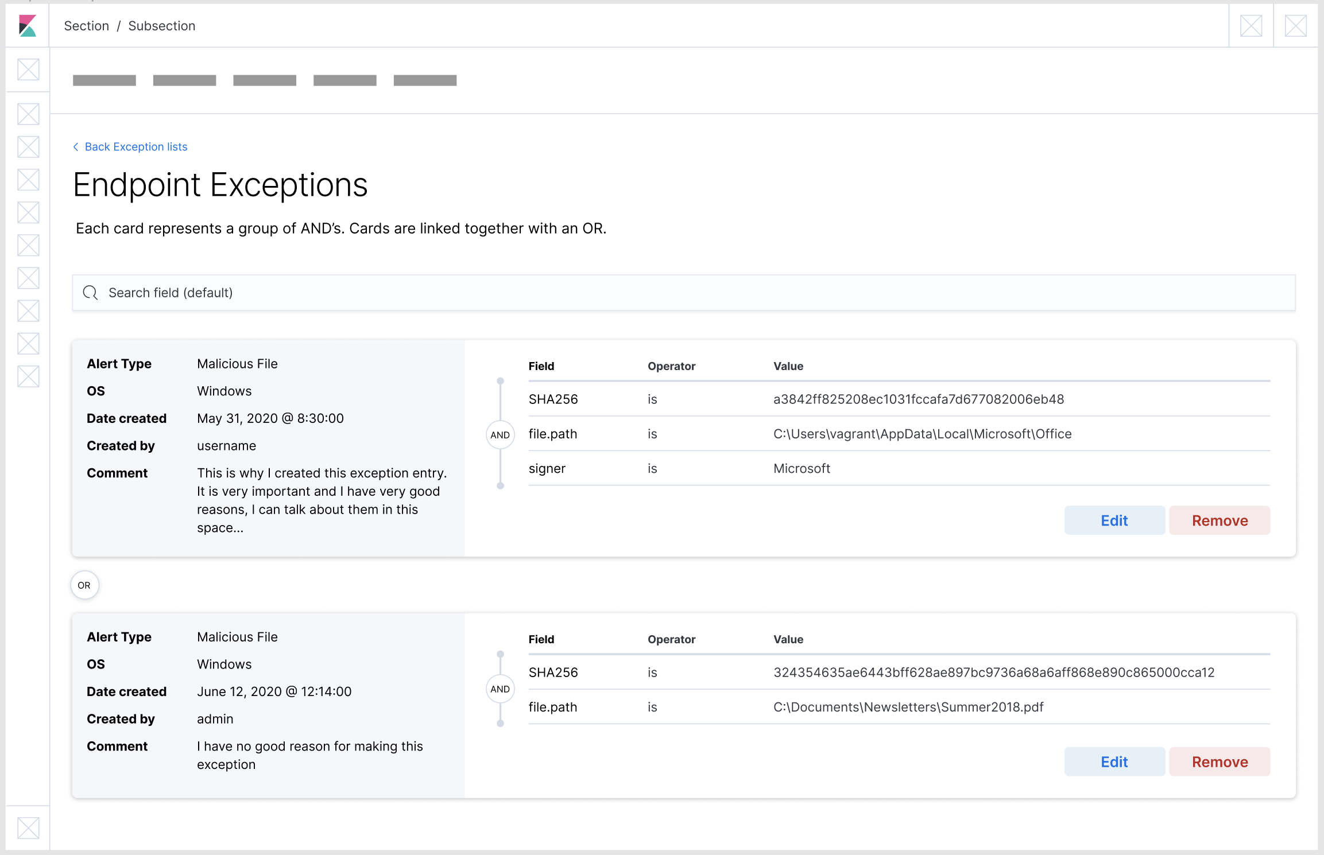The image size is (1324, 855).
Task: Click the search magnifier icon
Action: click(90, 293)
